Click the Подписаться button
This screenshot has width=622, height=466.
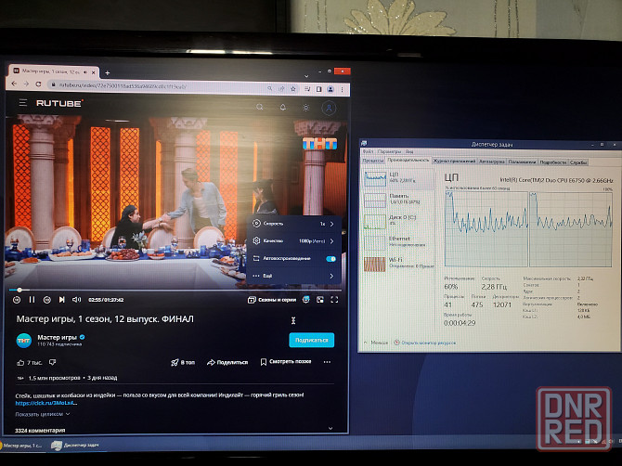[x=311, y=340]
